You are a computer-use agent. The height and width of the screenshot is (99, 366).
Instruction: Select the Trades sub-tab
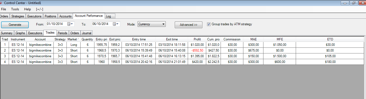(x=50, y=33)
